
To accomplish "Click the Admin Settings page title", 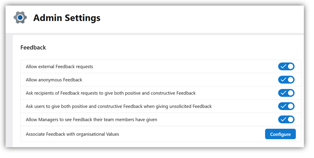I will [x=67, y=18].
